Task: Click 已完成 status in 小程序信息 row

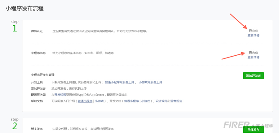Action: [253, 53]
